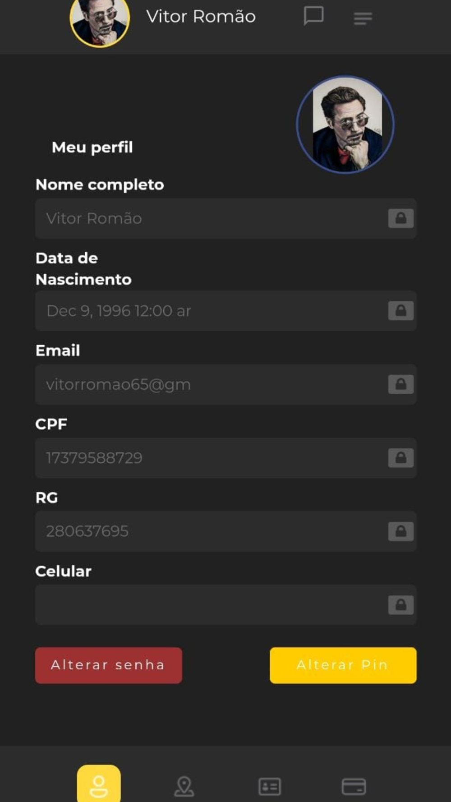The width and height of the screenshot is (451, 802).
Task: Select the profile tab in bottom bar
Action: pos(99,784)
